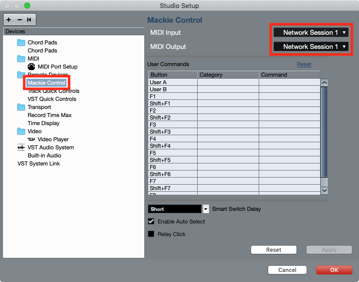The width and height of the screenshot is (359, 282).
Task: Click the VST Audio System waveform icon
Action: (21, 147)
